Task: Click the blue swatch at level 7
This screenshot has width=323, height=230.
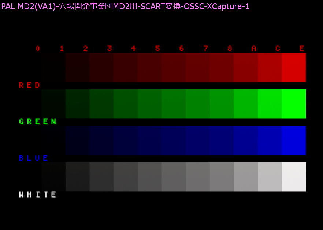Action: [198, 140]
